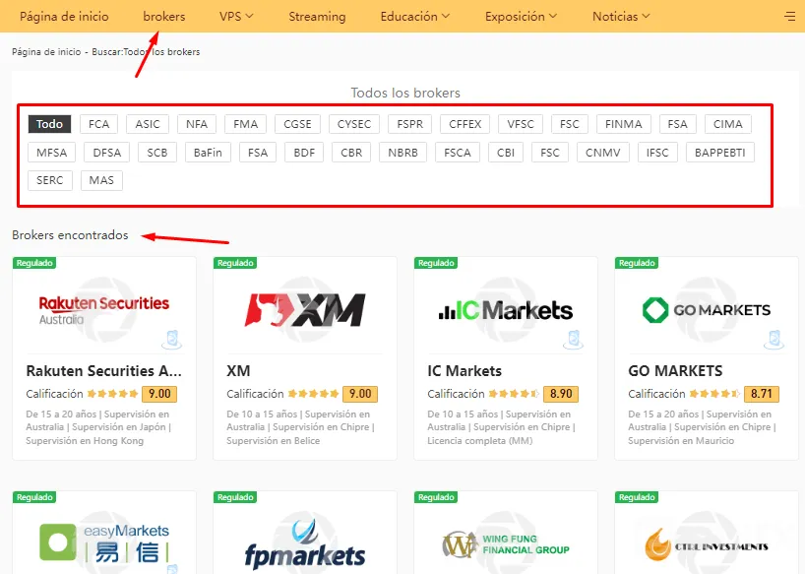Click the star rating on Rakuten Securities

[112, 394]
